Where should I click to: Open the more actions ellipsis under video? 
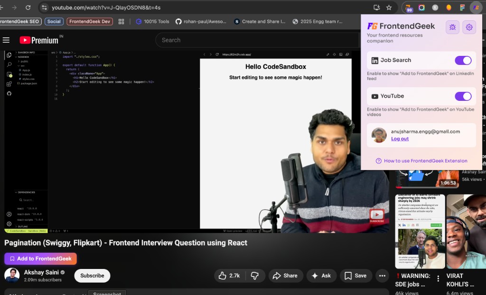pyautogui.click(x=382, y=276)
